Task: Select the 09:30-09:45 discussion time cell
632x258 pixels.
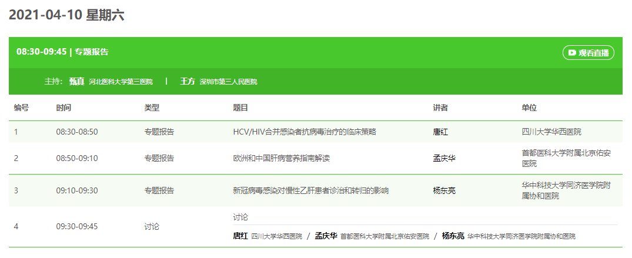Action: [x=77, y=226]
